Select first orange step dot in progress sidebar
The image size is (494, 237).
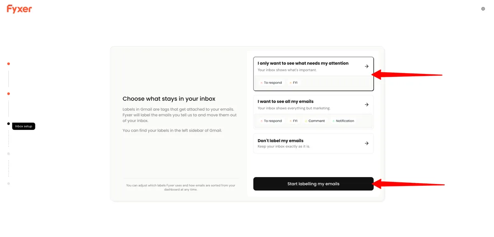click(x=8, y=64)
